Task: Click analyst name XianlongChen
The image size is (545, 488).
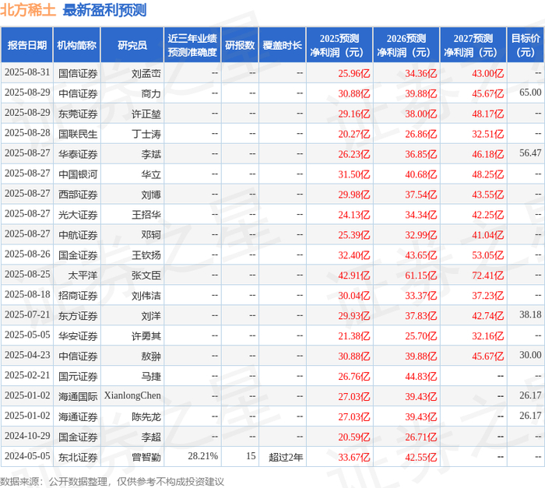Action: tap(132, 395)
